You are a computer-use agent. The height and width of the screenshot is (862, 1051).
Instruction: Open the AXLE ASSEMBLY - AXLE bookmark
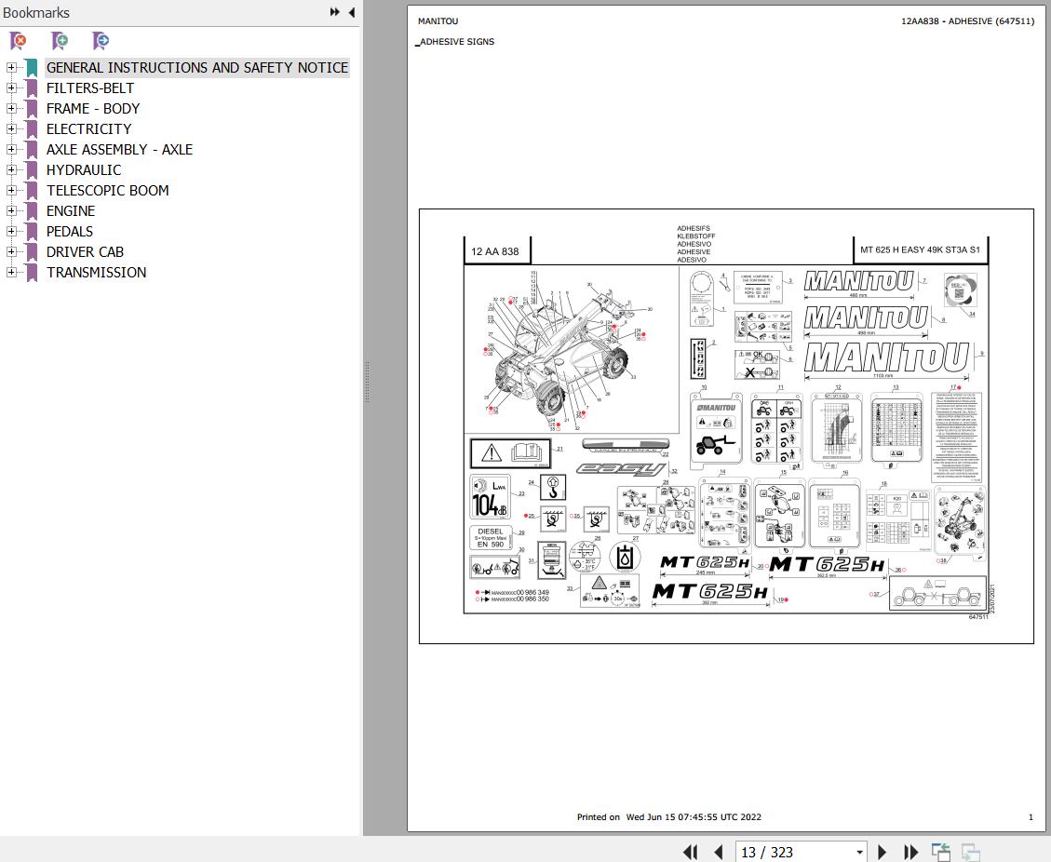pyautogui.click(x=119, y=150)
